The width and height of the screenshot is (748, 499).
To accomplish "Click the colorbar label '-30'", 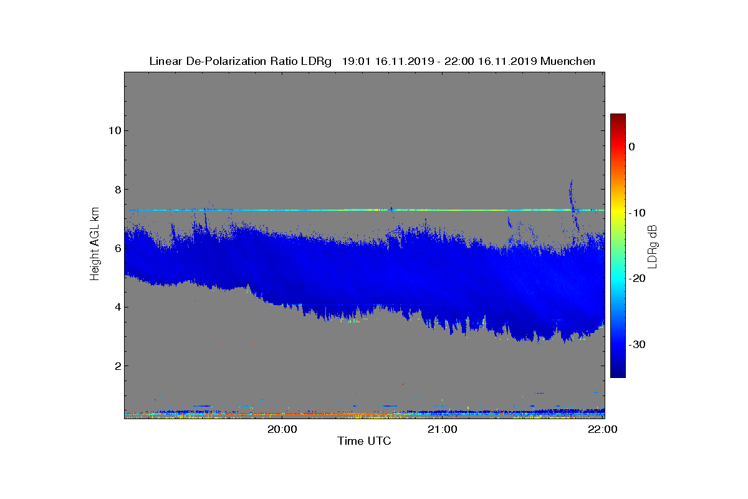I will click(x=636, y=345).
